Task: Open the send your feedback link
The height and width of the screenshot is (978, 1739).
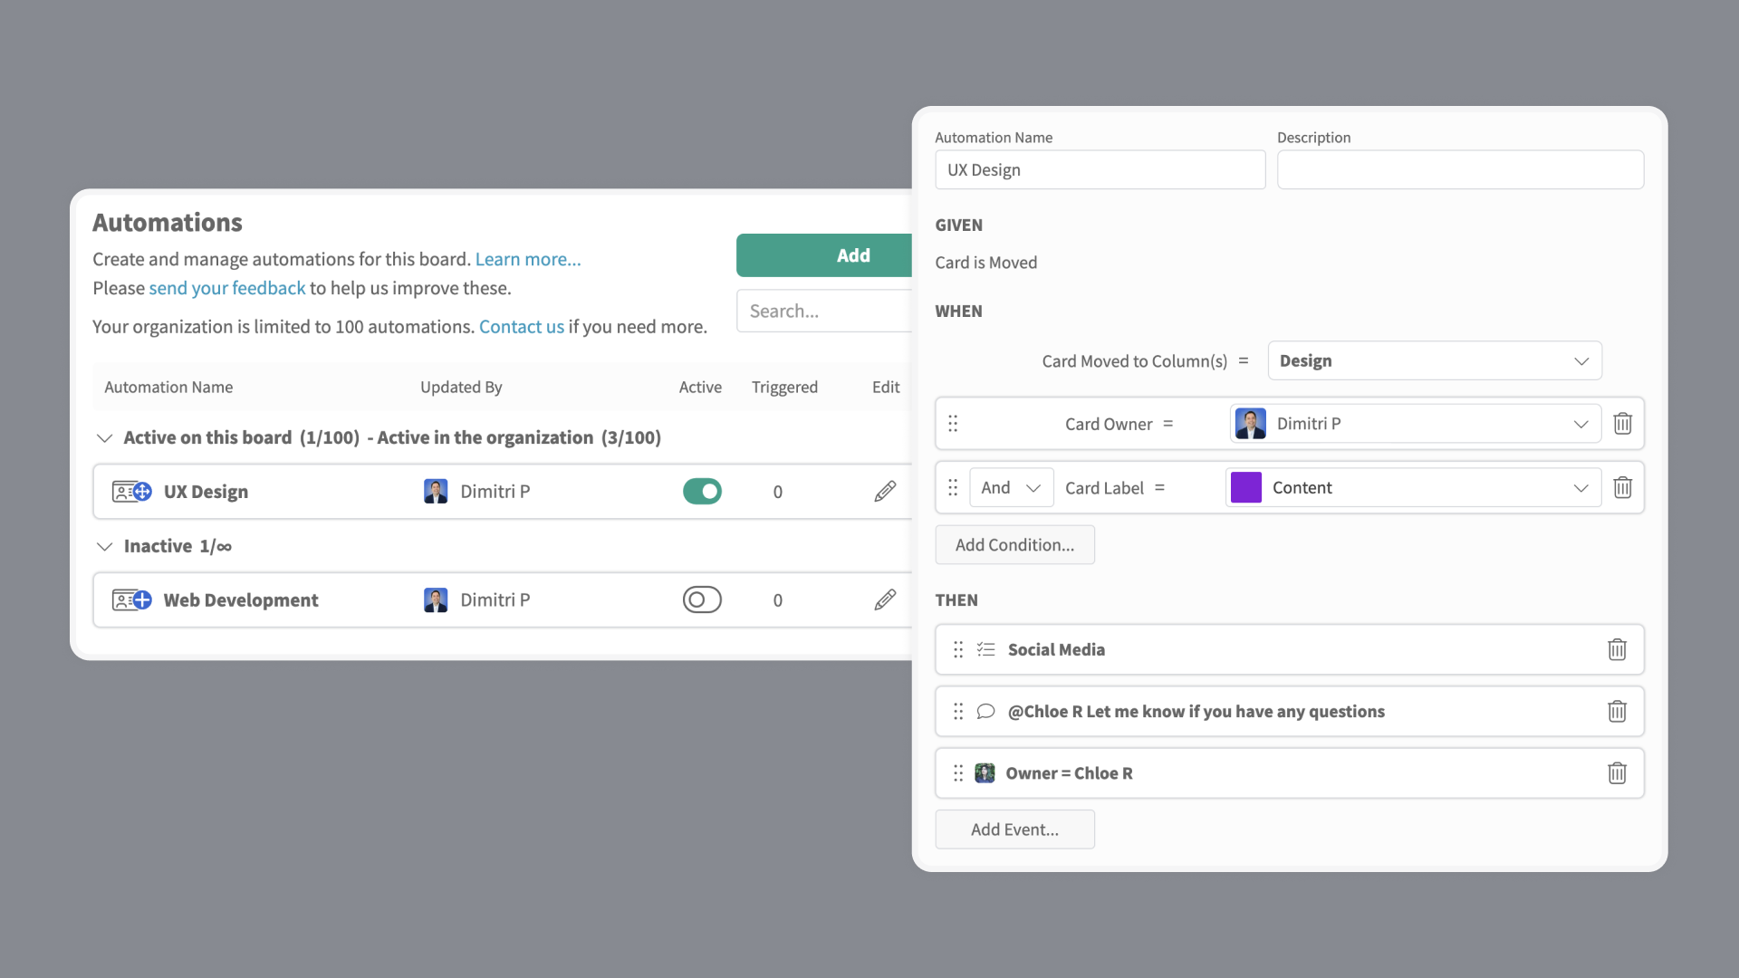Action: click(x=227, y=288)
